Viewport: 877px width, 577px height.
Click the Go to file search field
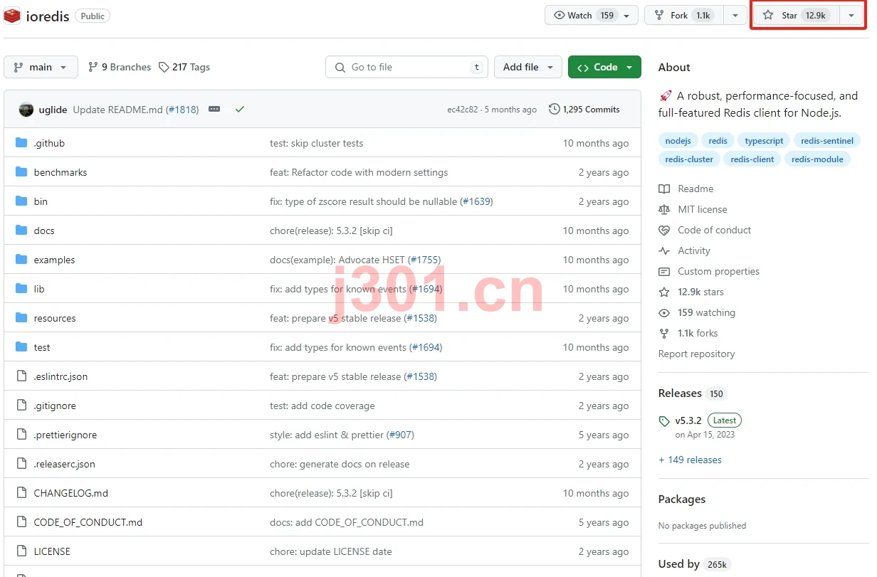pyautogui.click(x=406, y=67)
